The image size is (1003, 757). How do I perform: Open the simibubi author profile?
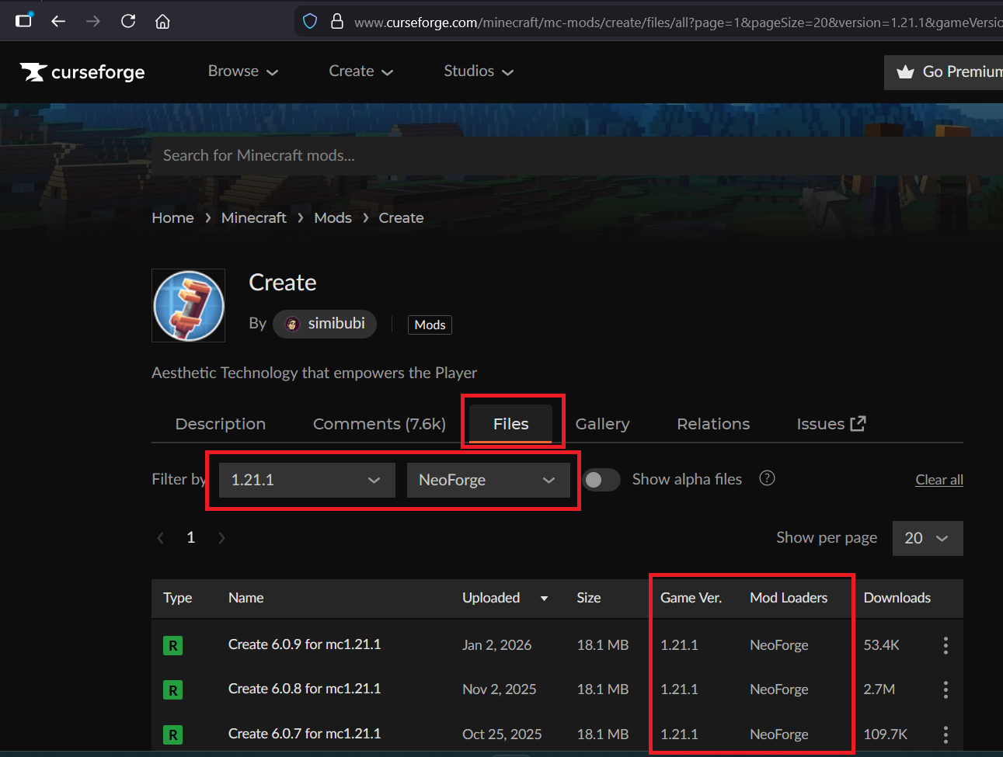tap(325, 324)
